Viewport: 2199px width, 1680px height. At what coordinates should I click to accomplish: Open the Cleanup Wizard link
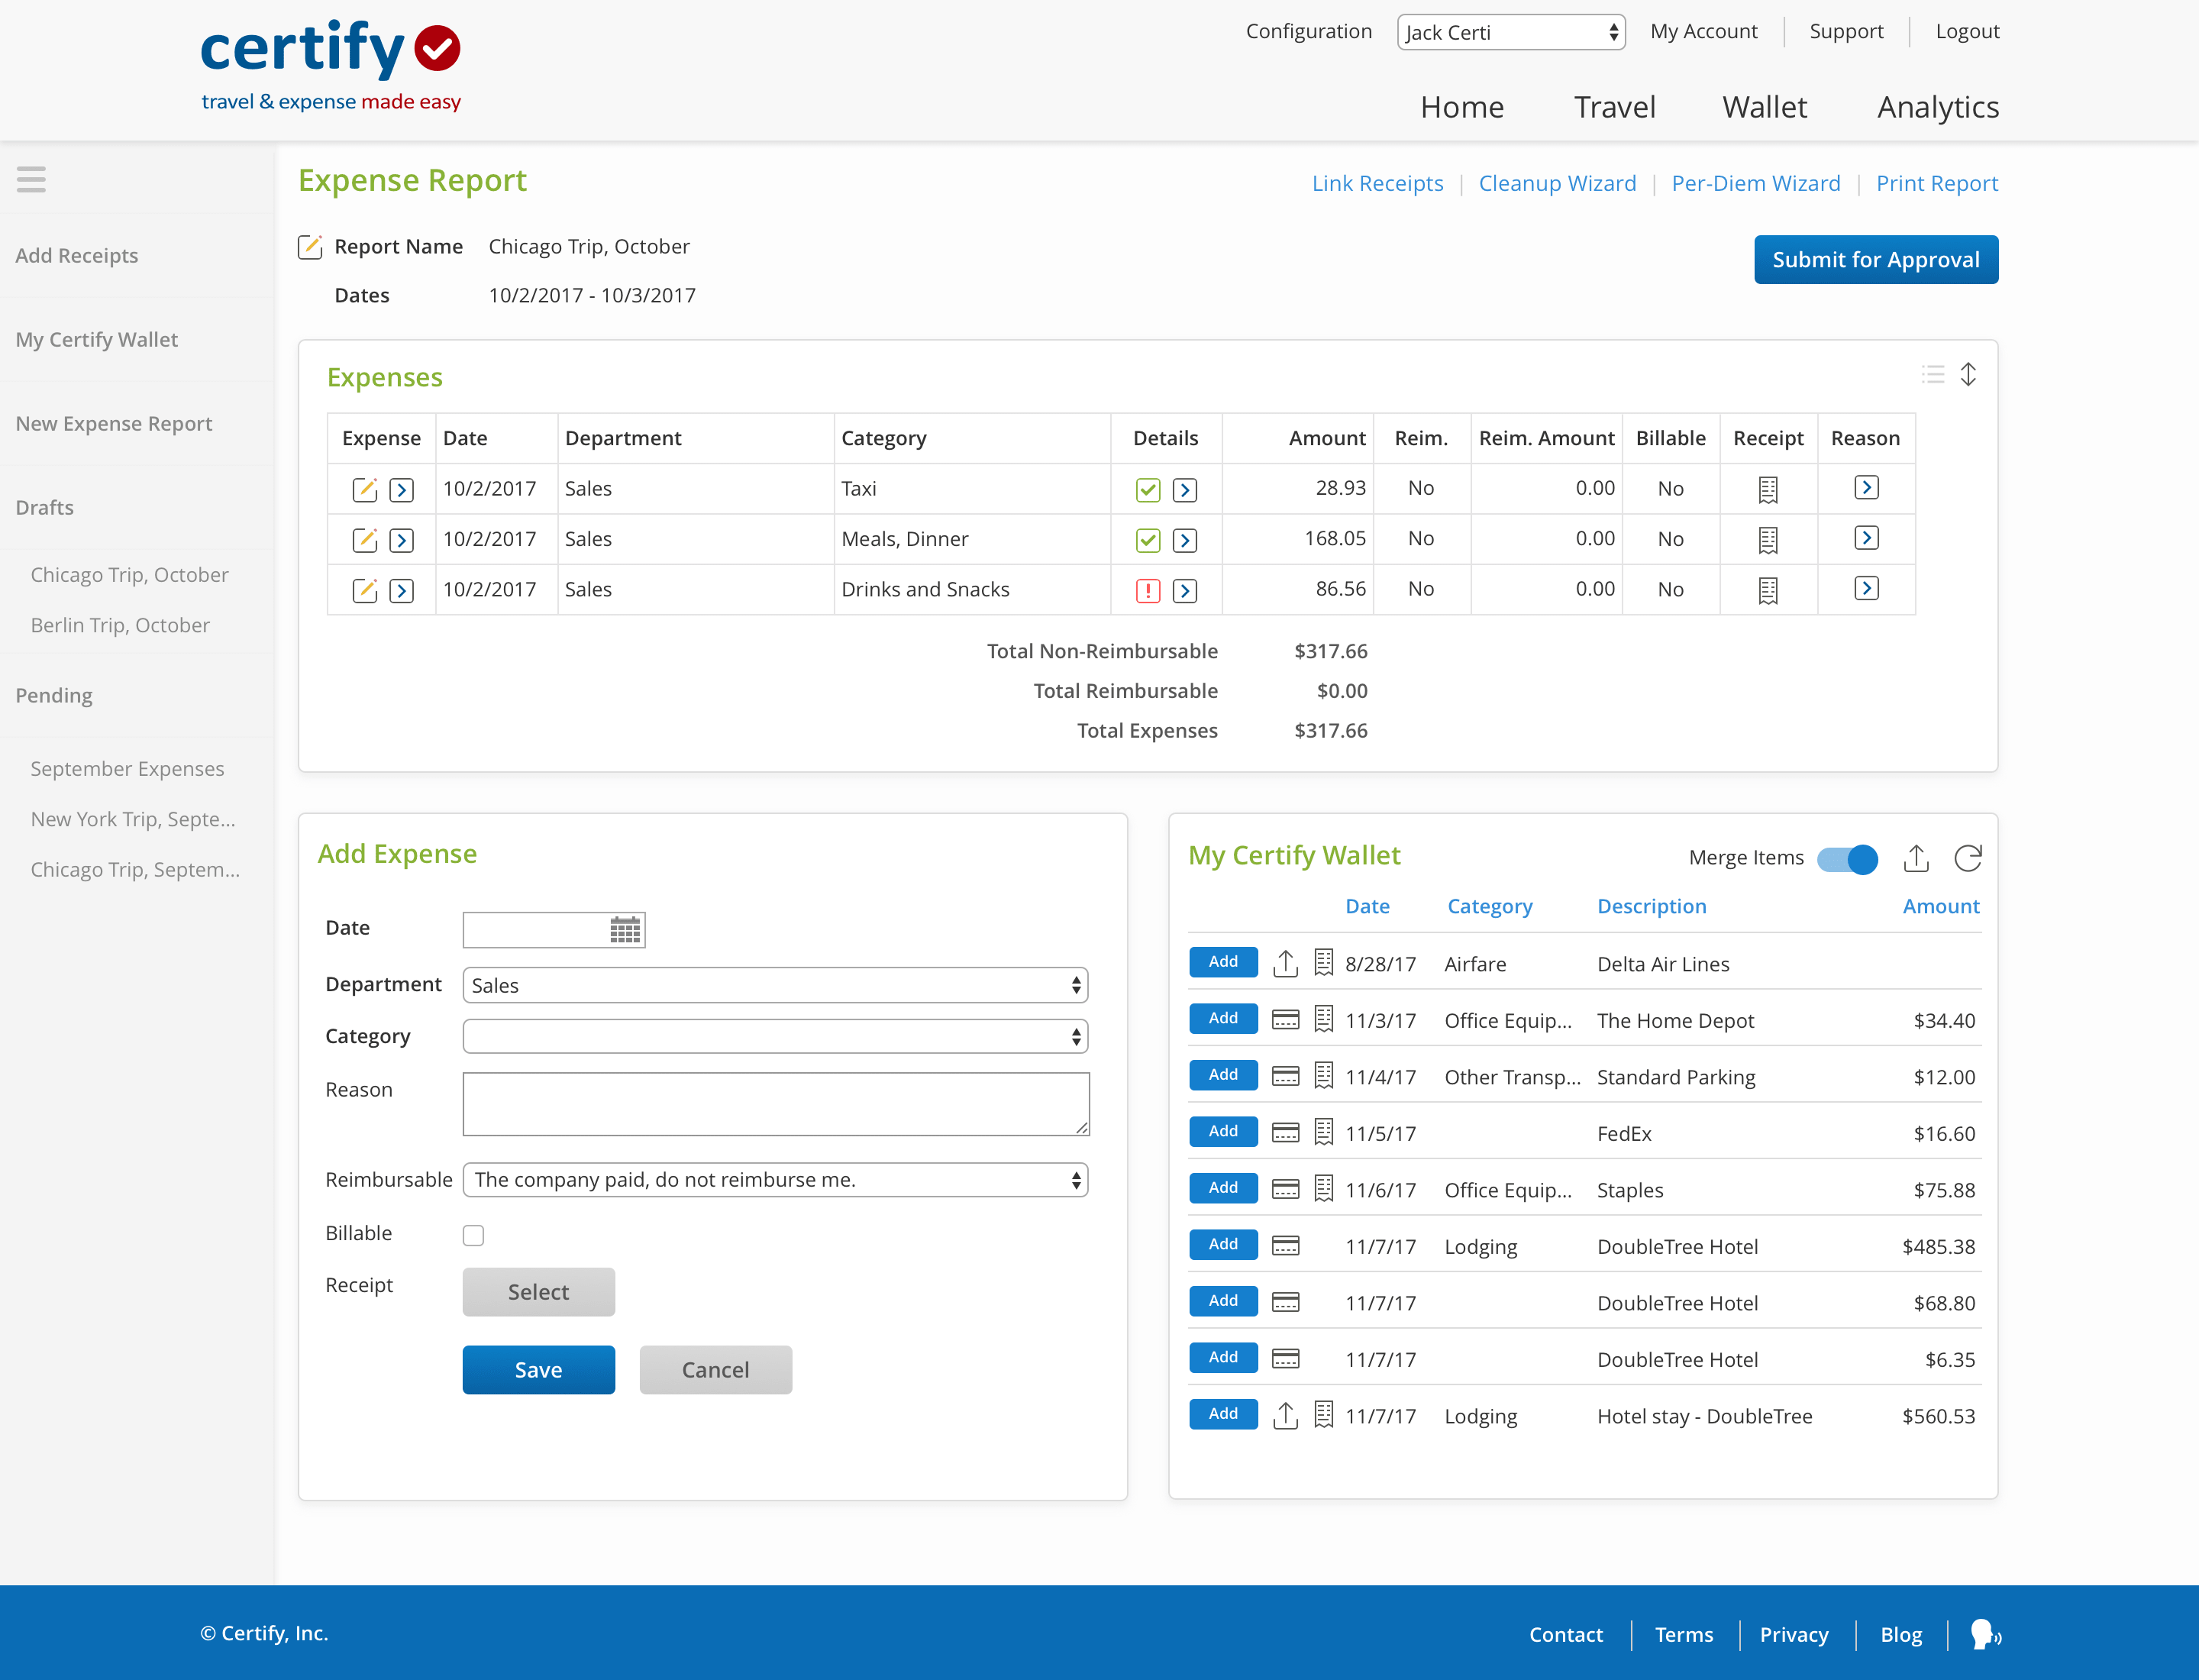click(1557, 183)
